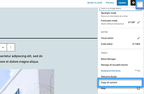
Task: Open the Welcome Guide
Action: point(120,77)
